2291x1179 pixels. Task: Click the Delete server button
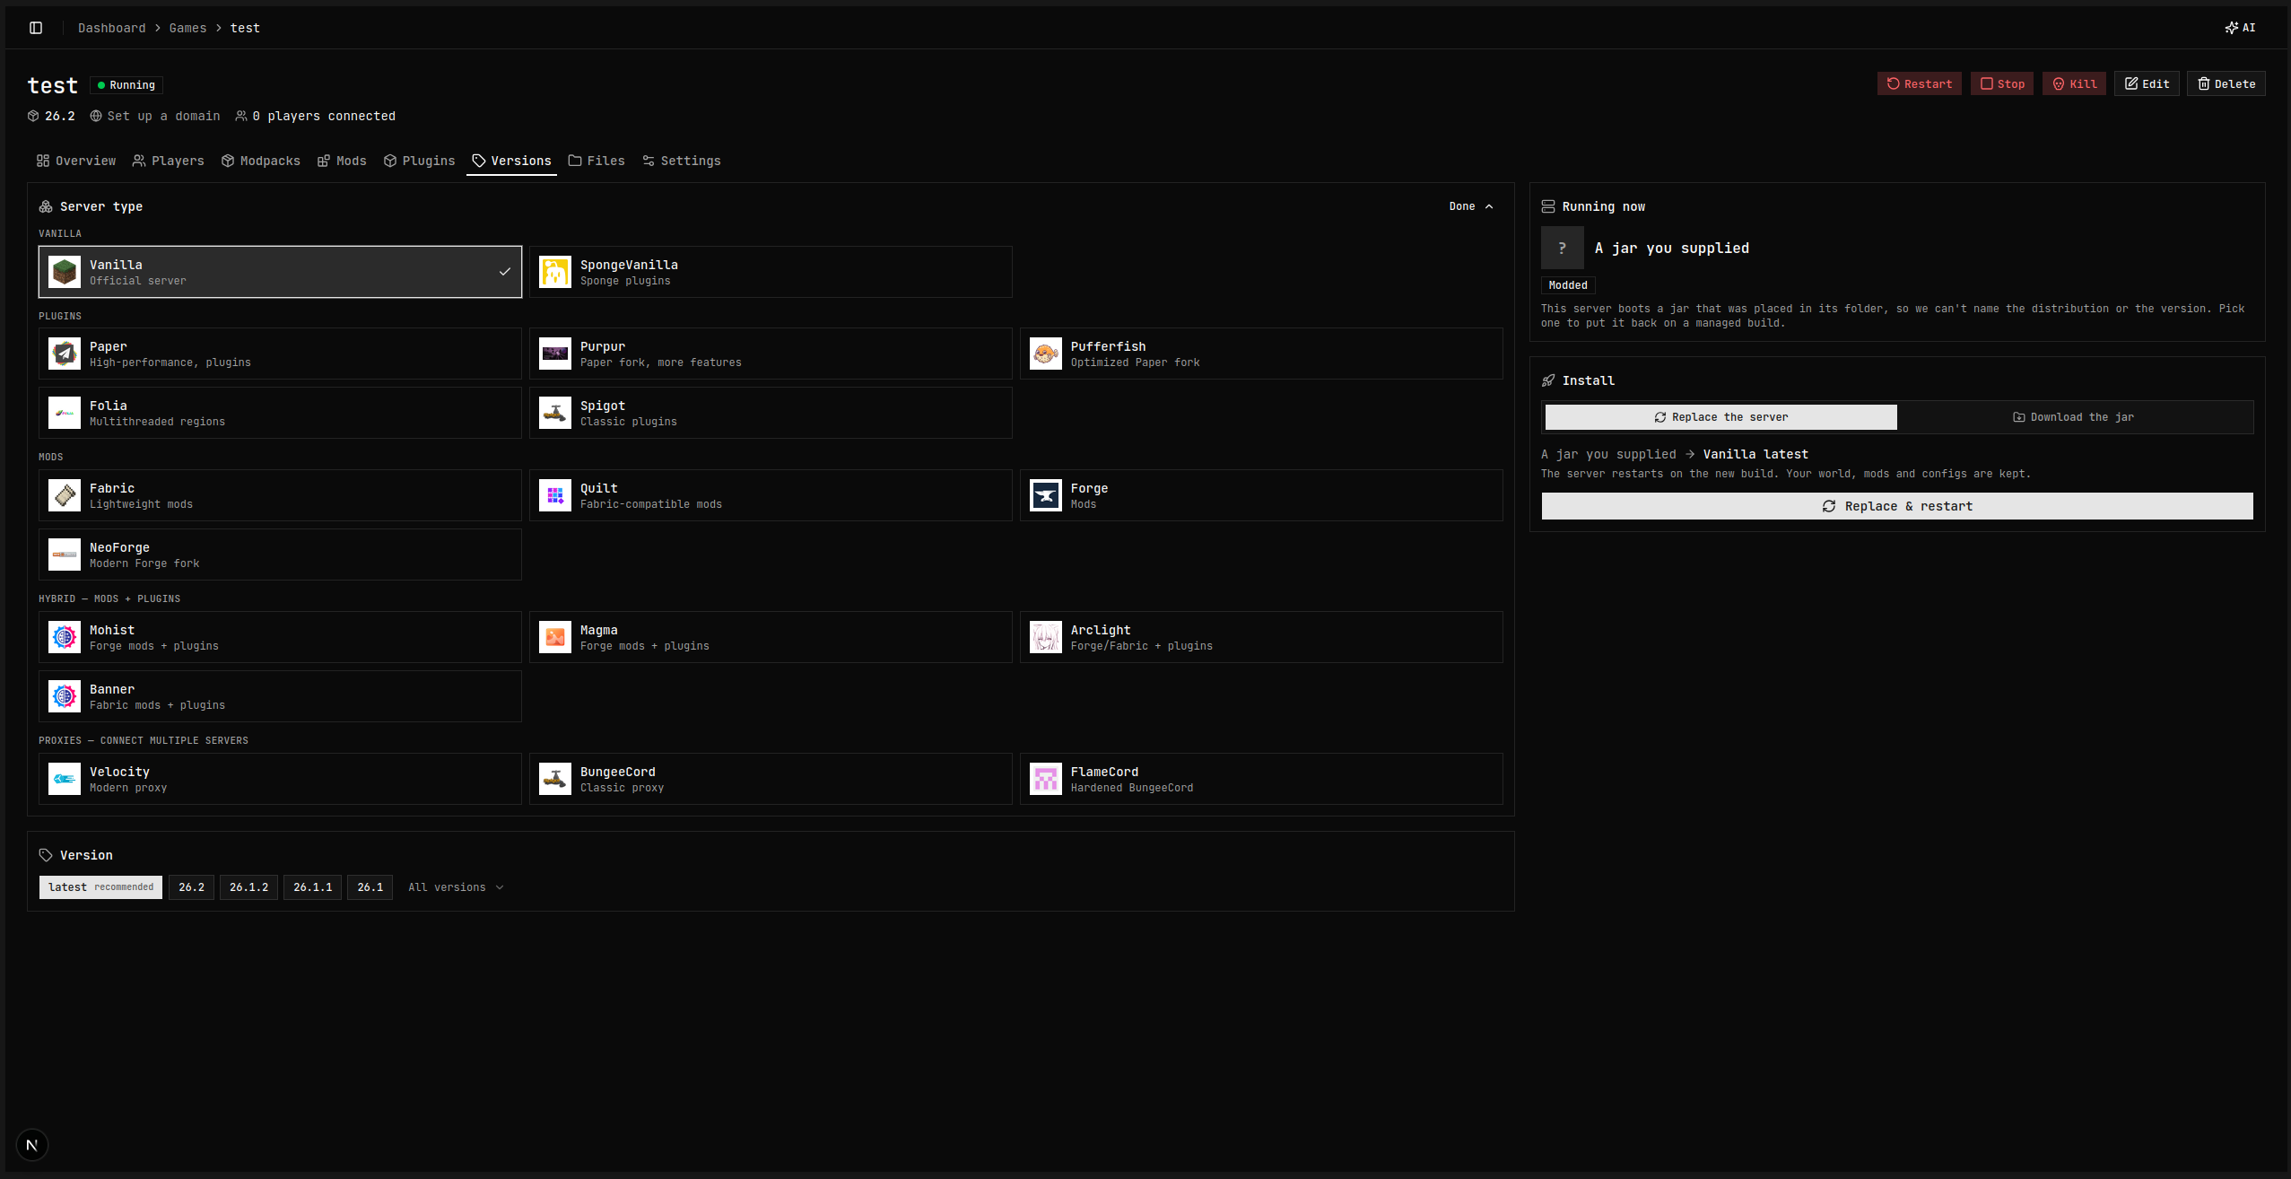(x=2226, y=83)
